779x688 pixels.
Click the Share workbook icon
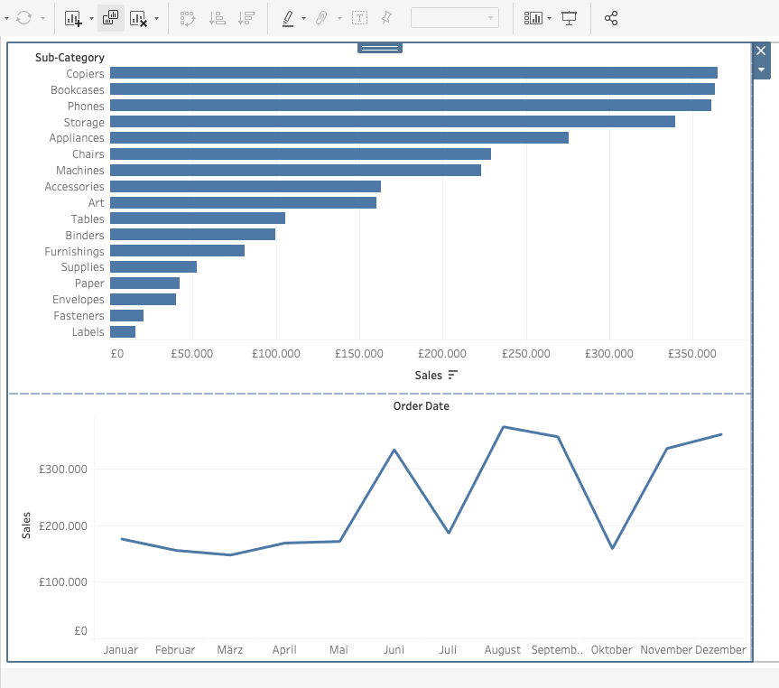[611, 18]
